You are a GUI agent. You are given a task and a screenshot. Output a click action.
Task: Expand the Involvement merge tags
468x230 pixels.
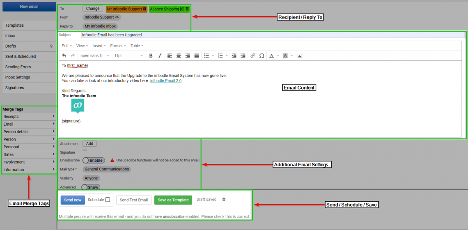pos(29,162)
